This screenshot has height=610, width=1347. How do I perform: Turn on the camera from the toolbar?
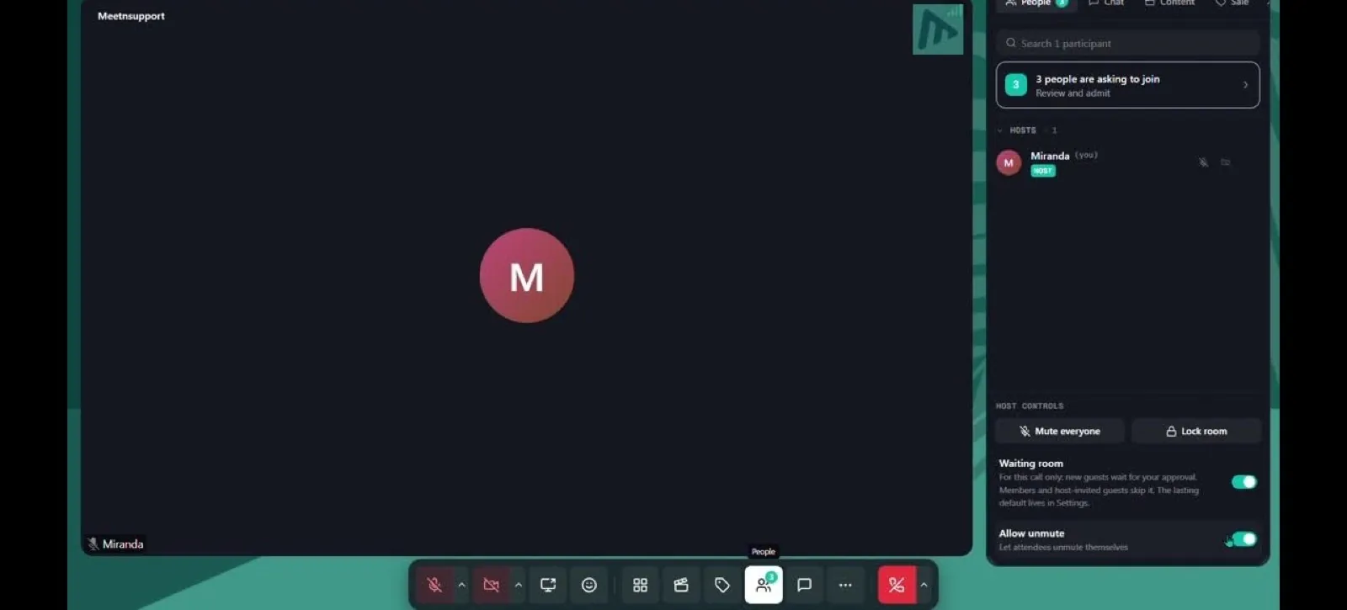coord(492,585)
